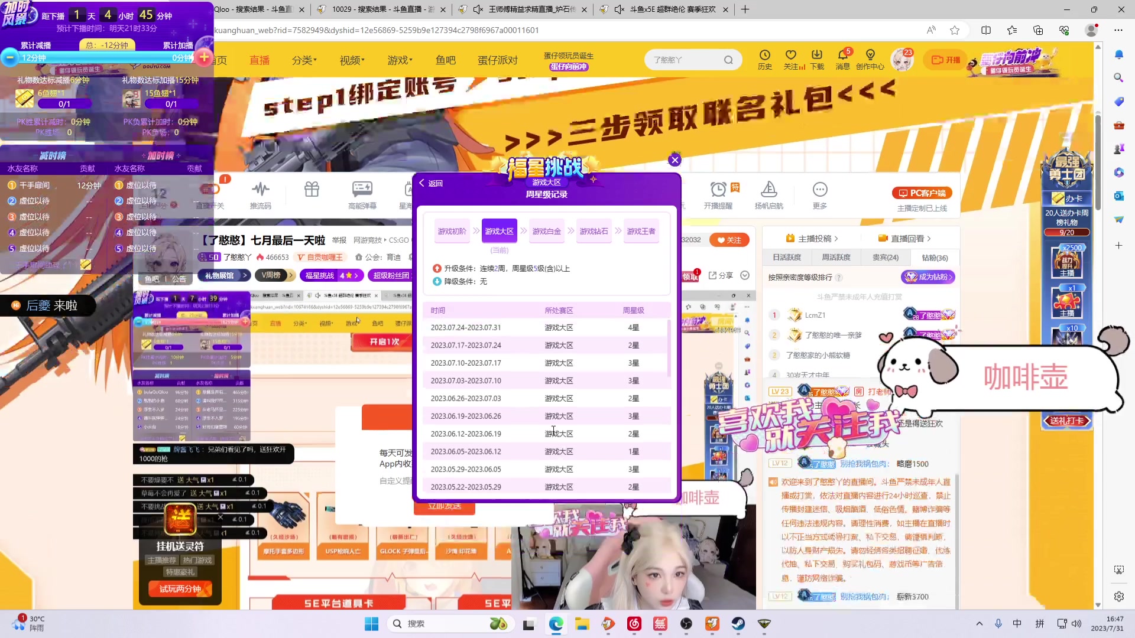1135x638 pixels.
Task: Click the 2023.06.05-2023.06.12 record date
Action: (x=466, y=451)
